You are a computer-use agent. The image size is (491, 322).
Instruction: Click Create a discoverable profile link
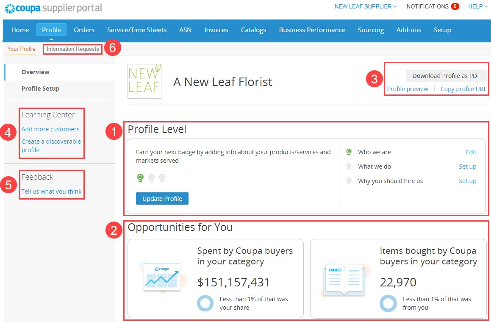(51, 145)
